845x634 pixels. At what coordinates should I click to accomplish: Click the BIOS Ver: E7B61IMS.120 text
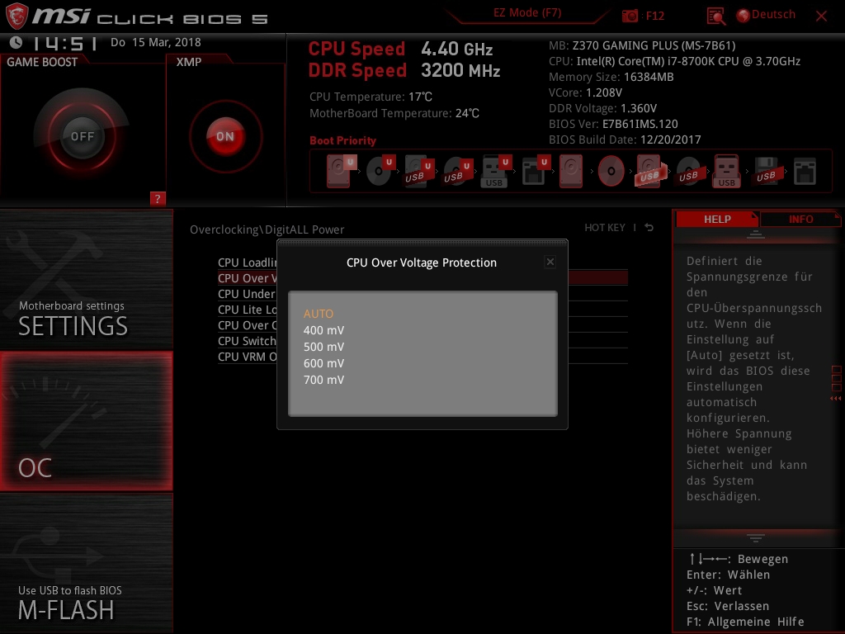pos(613,124)
